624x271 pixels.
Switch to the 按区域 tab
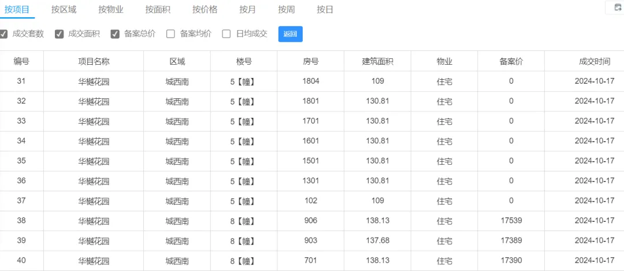(x=64, y=10)
